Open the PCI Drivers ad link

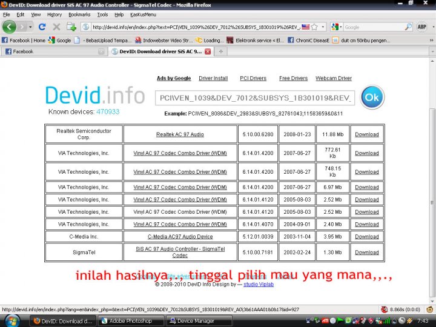coord(253,78)
